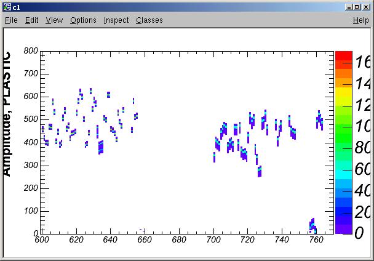The height and width of the screenshot is (261, 374).
Task: Open the Options menu
Action: click(x=83, y=20)
